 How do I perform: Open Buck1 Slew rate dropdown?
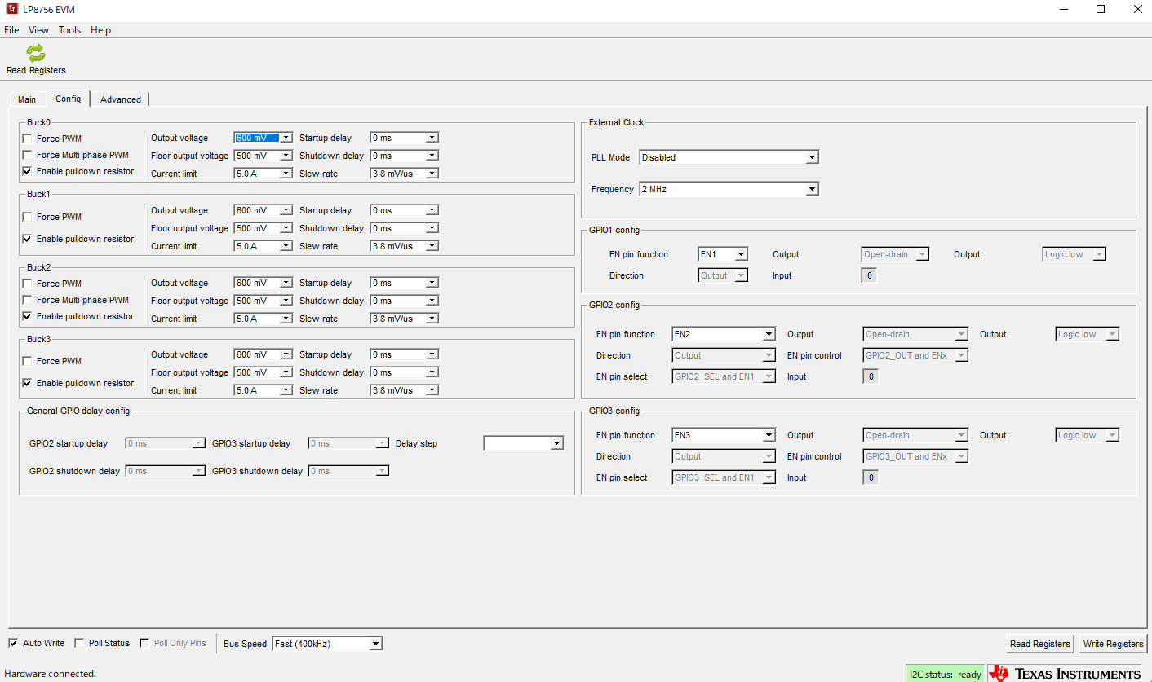click(x=405, y=246)
